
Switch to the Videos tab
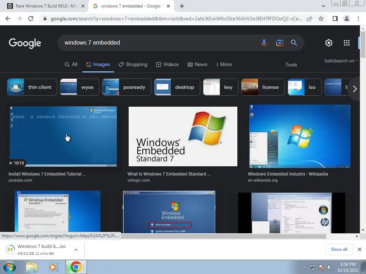167,65
